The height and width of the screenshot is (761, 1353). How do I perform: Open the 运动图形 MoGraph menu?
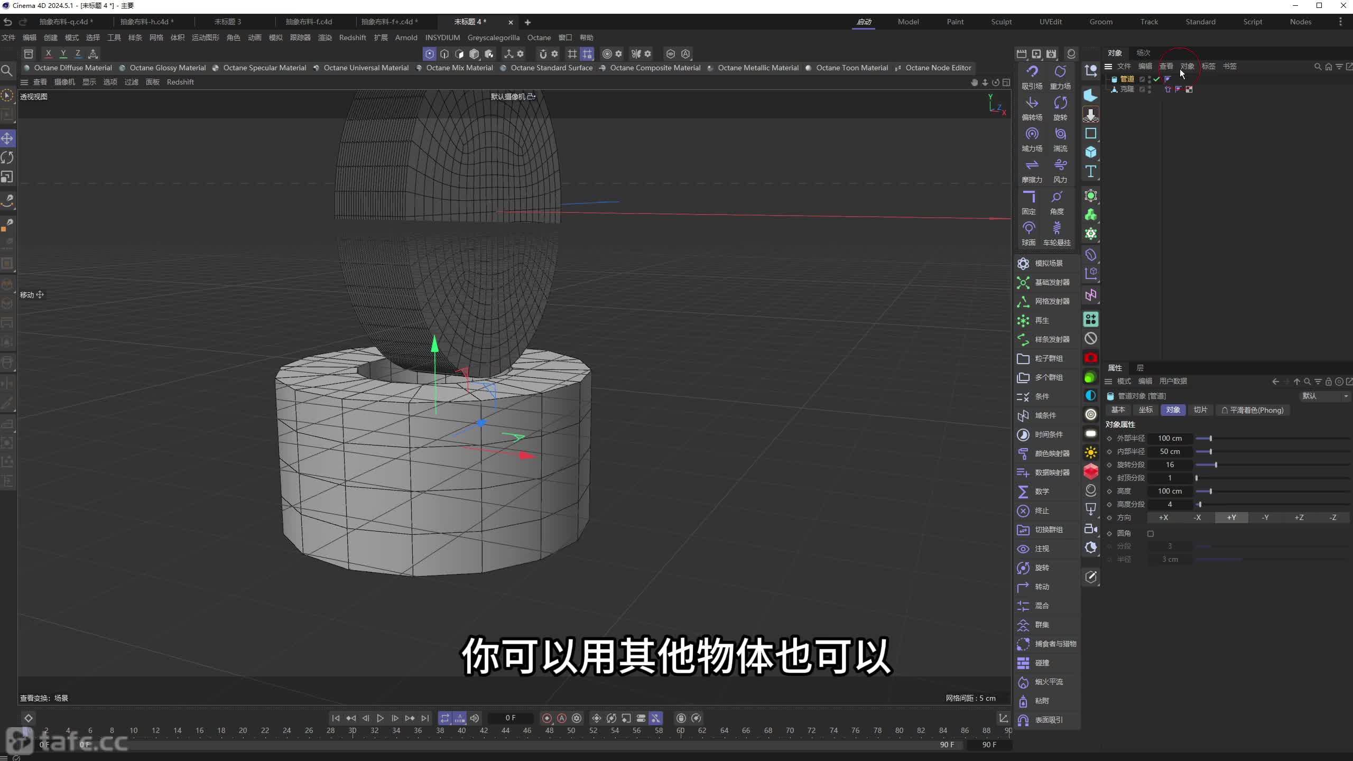[205, 38]
